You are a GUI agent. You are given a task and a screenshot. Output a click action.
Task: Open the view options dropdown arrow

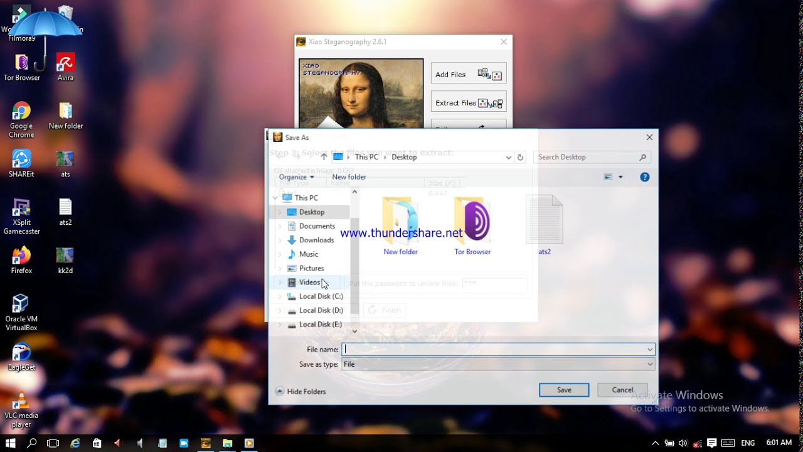(x=620, y=177)
